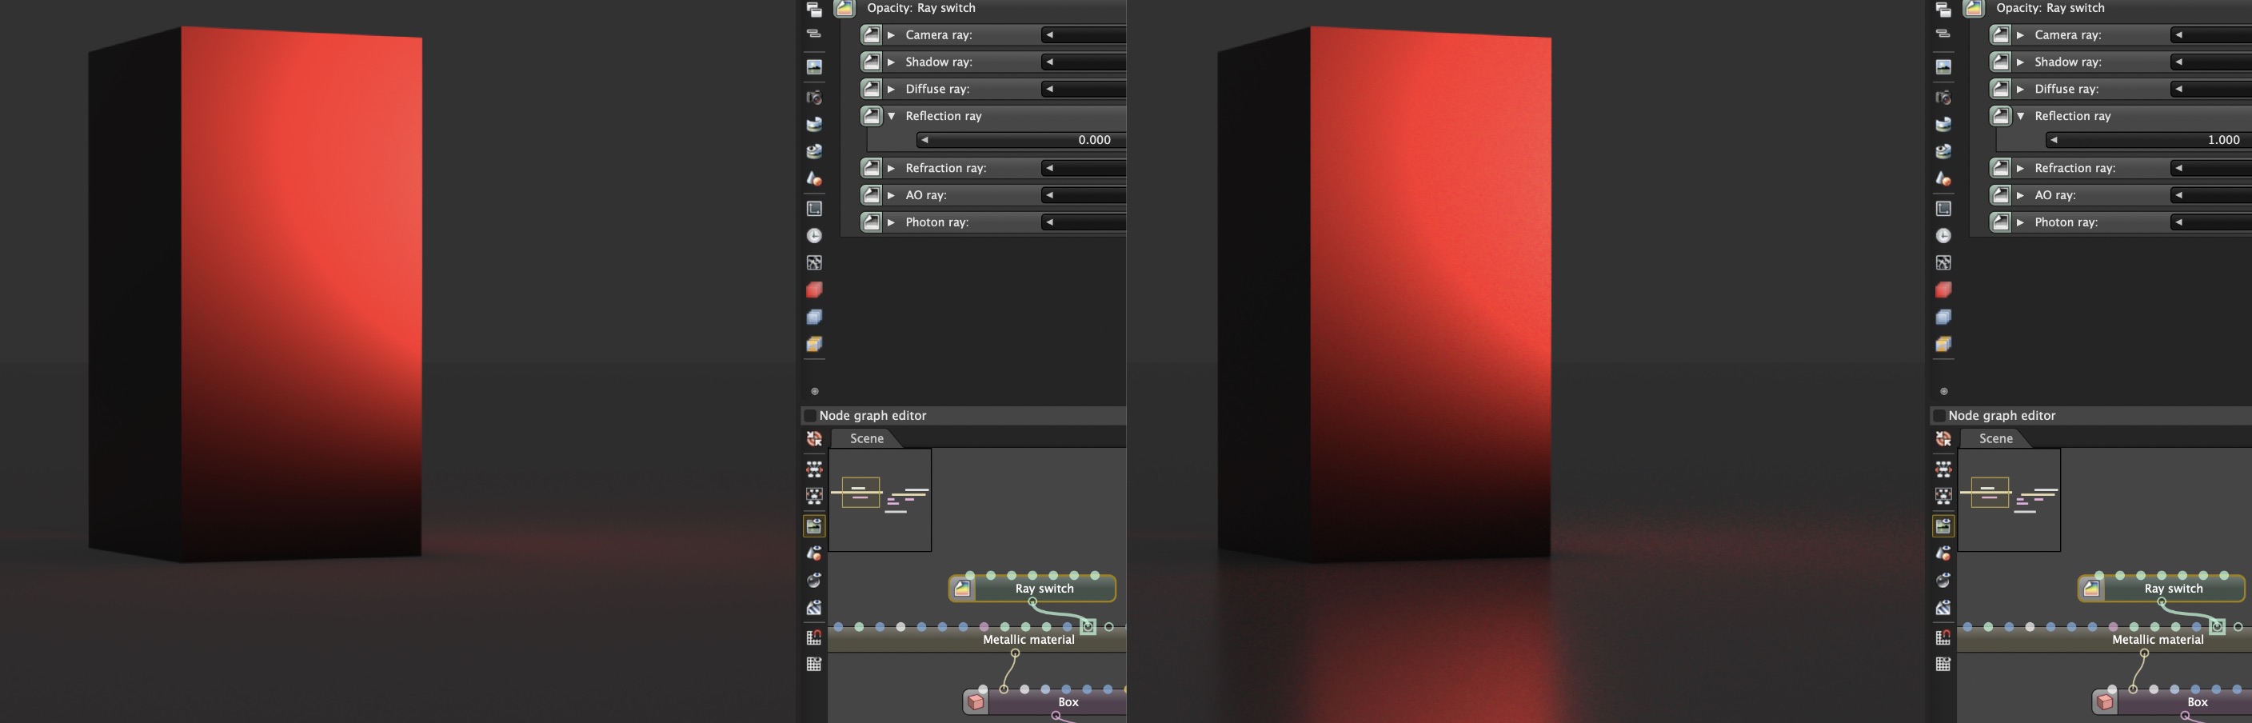Image resolution: width=2252 pixels, height=723 pixels.
Task: Select the Metallic material node in the right node graph
Action: pyautogui.click(x=2105, y=640)
